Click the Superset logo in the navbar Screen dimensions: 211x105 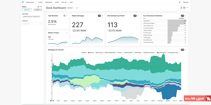[x=23, y=2]
